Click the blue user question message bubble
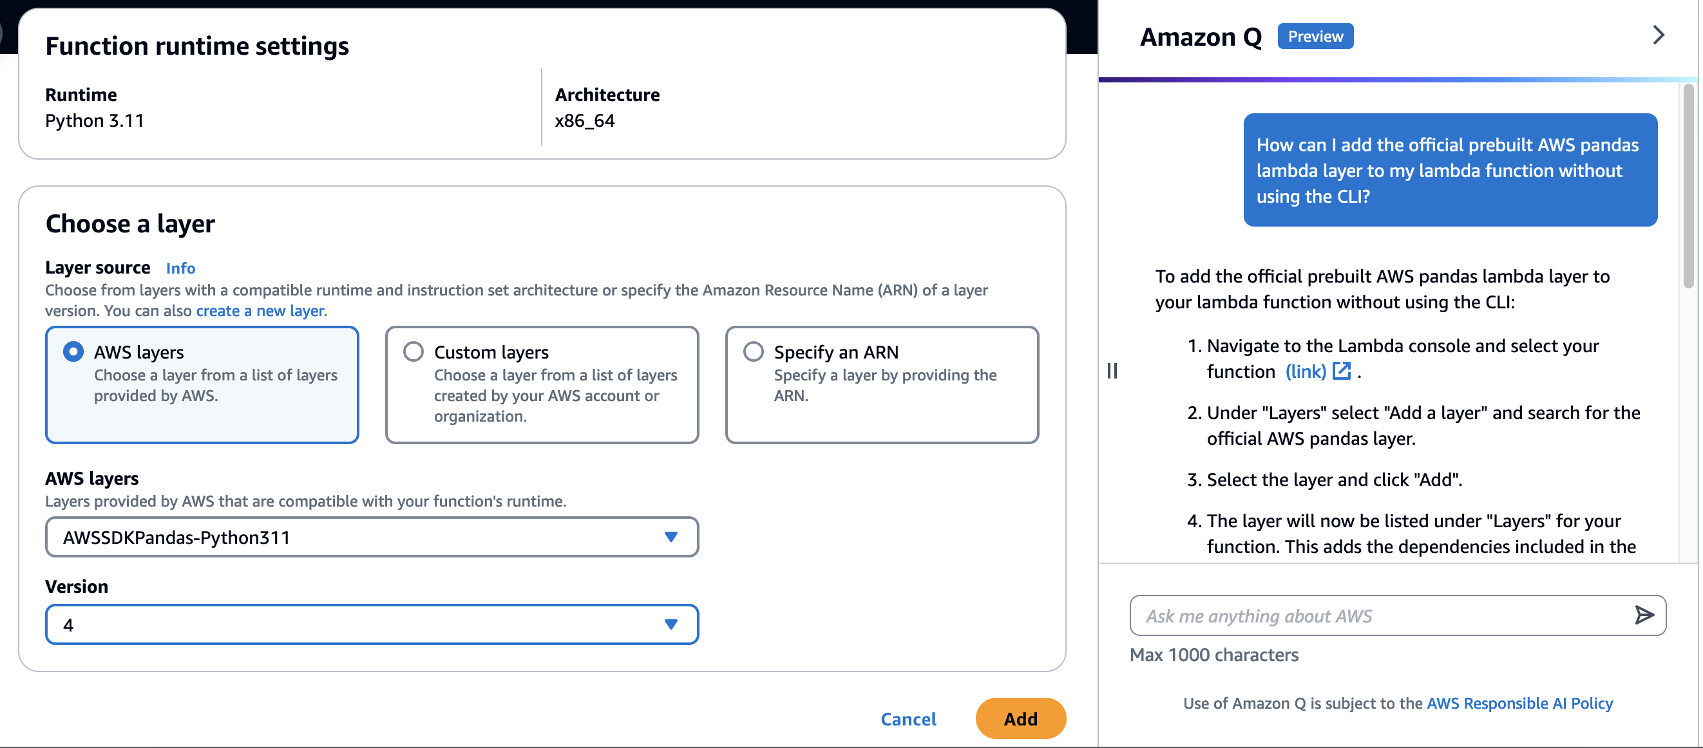 click(1450, 170)
